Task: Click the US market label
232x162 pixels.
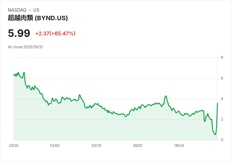Action: click(x=36, y=10)
